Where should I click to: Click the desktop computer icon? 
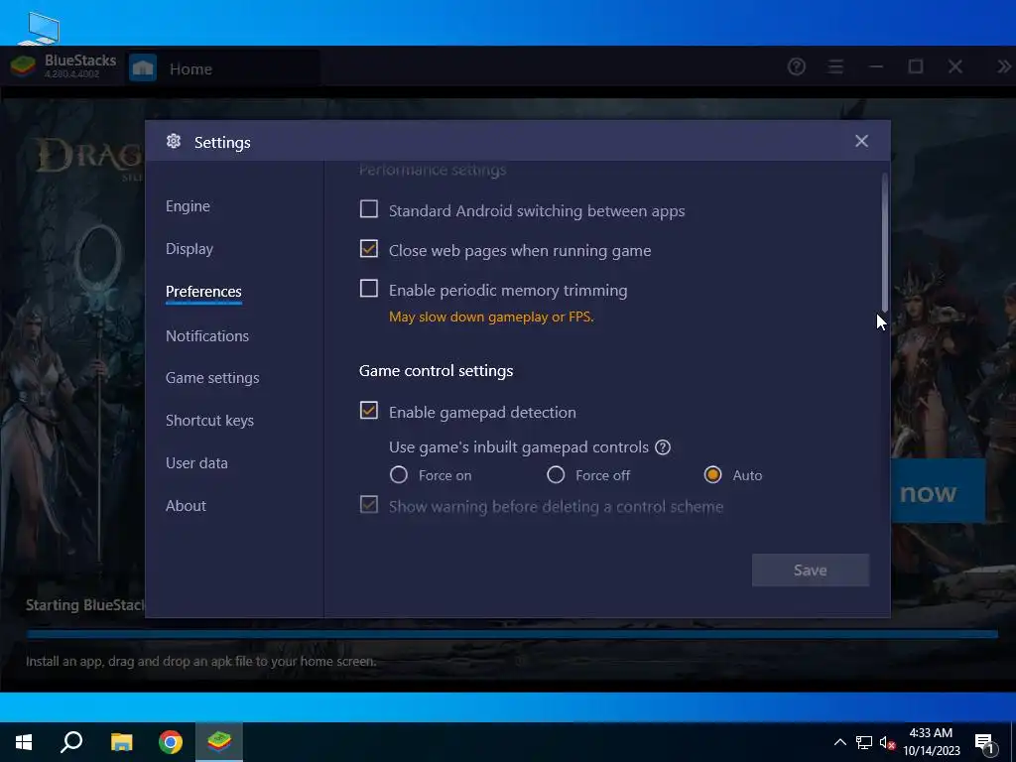click(40, 27)
